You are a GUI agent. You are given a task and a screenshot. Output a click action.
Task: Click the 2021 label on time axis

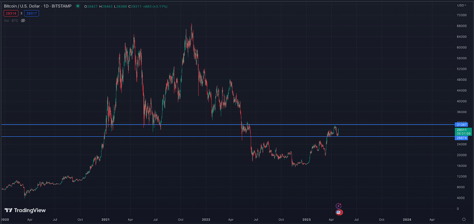tap(105, 220)
